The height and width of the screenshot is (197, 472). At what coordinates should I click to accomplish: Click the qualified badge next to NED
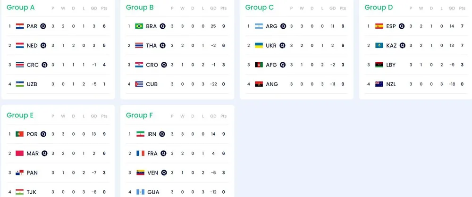[43, 46]
